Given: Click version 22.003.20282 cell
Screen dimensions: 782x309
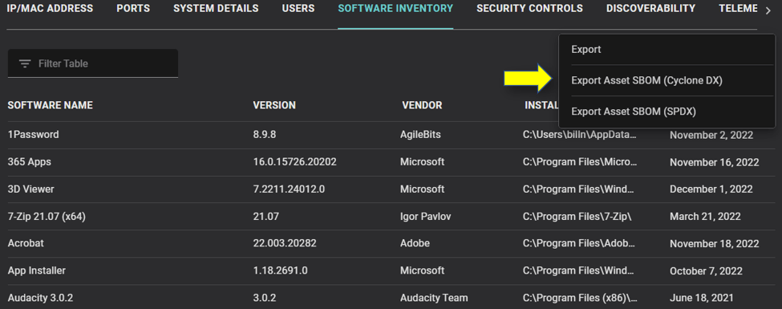Looking at the screenshot, I should [x=285, y=244].
